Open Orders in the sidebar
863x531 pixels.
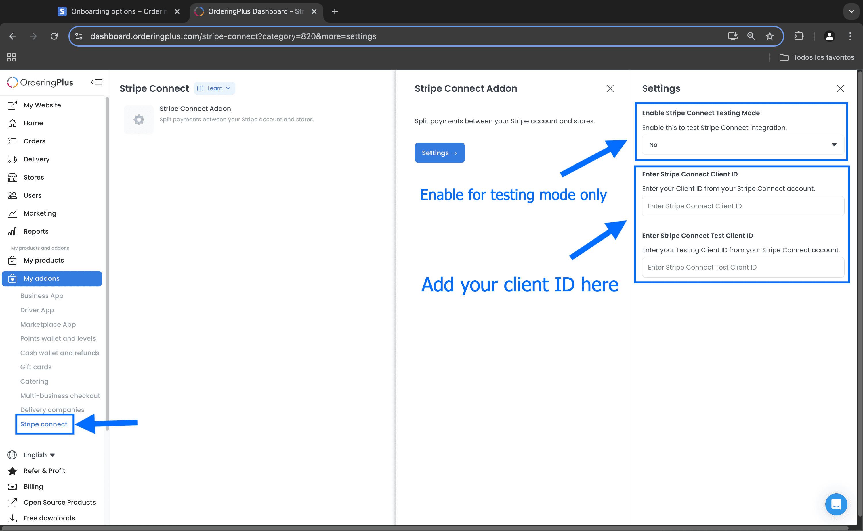click(34, 141)
